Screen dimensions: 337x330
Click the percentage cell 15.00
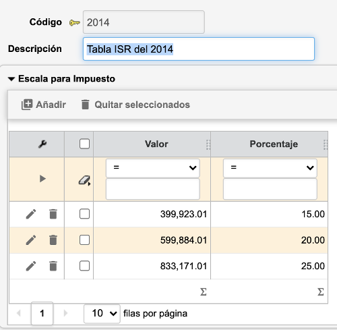point(269,214)
